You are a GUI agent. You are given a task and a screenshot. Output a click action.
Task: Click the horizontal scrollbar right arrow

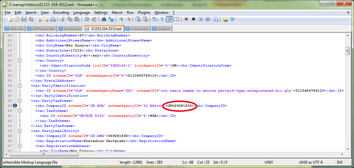342,154
